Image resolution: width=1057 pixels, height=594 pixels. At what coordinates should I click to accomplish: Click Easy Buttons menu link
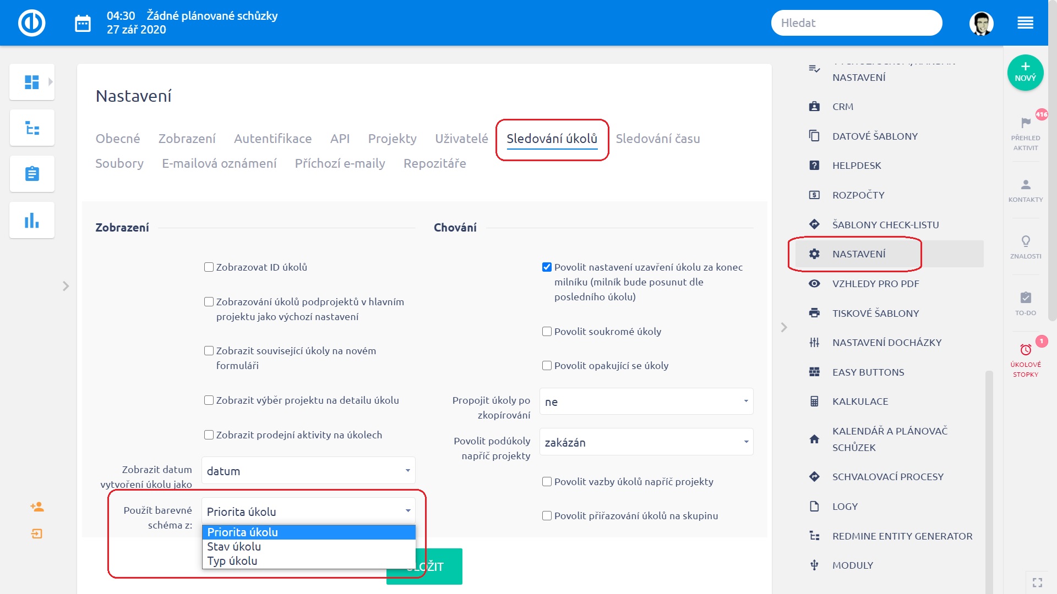(x=868, y=372)
